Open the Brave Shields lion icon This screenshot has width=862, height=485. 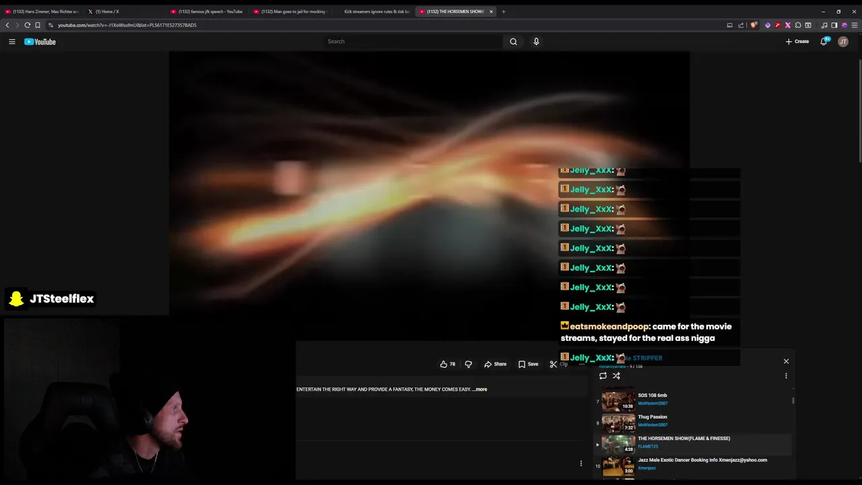point(754,25)
